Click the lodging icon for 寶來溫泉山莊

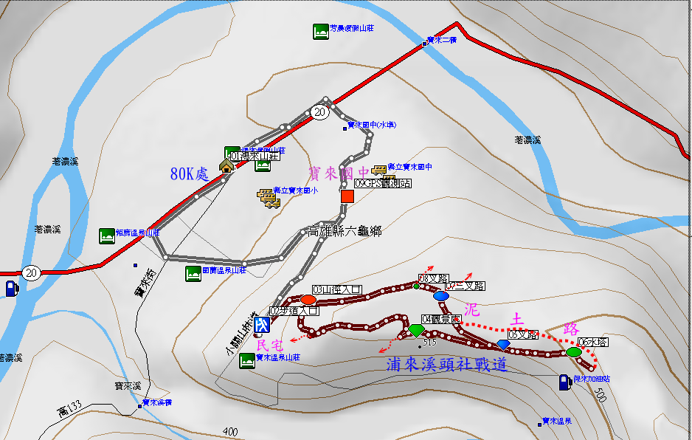(248, 358)
